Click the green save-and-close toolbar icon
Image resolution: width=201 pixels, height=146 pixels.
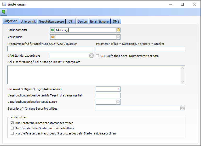coord(4,12)
